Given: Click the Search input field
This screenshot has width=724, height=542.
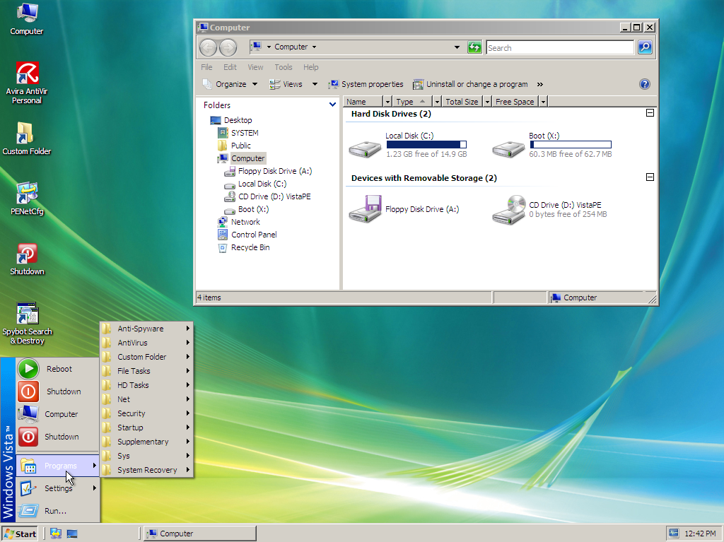Looking at the screenshot, I should 560,47.
